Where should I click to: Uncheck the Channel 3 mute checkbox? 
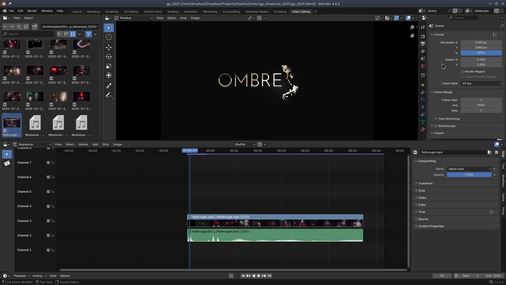pos(48,221)
